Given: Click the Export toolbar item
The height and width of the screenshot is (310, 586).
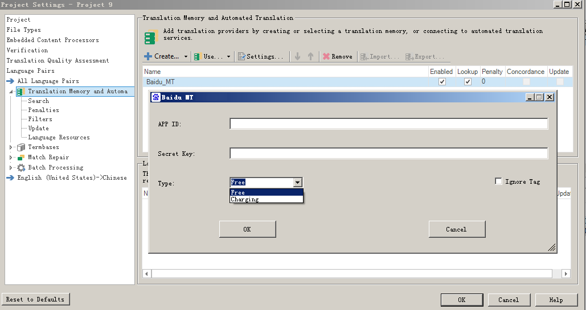Looking at the screenshot, I should (425, 57).
